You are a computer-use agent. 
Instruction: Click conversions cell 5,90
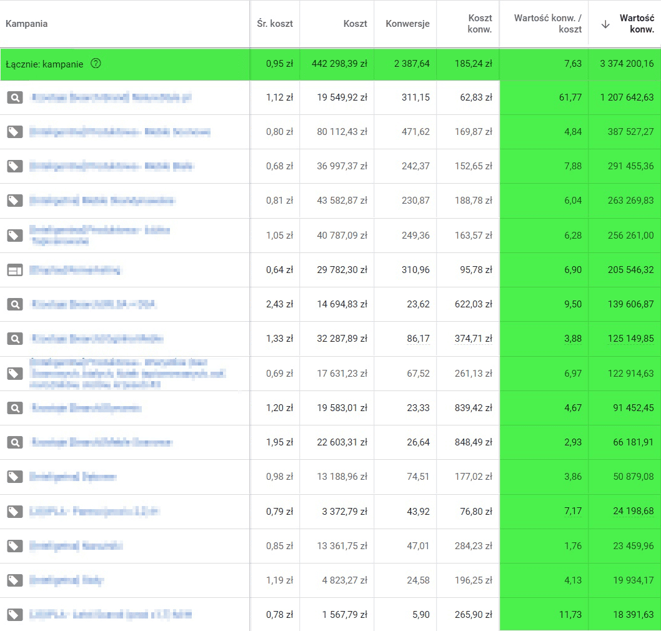tap(420, 615)
